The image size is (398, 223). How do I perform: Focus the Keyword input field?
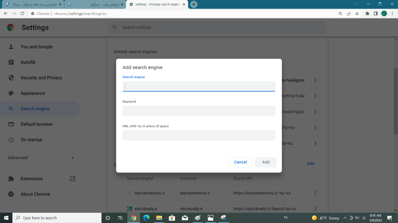point(199,111)
